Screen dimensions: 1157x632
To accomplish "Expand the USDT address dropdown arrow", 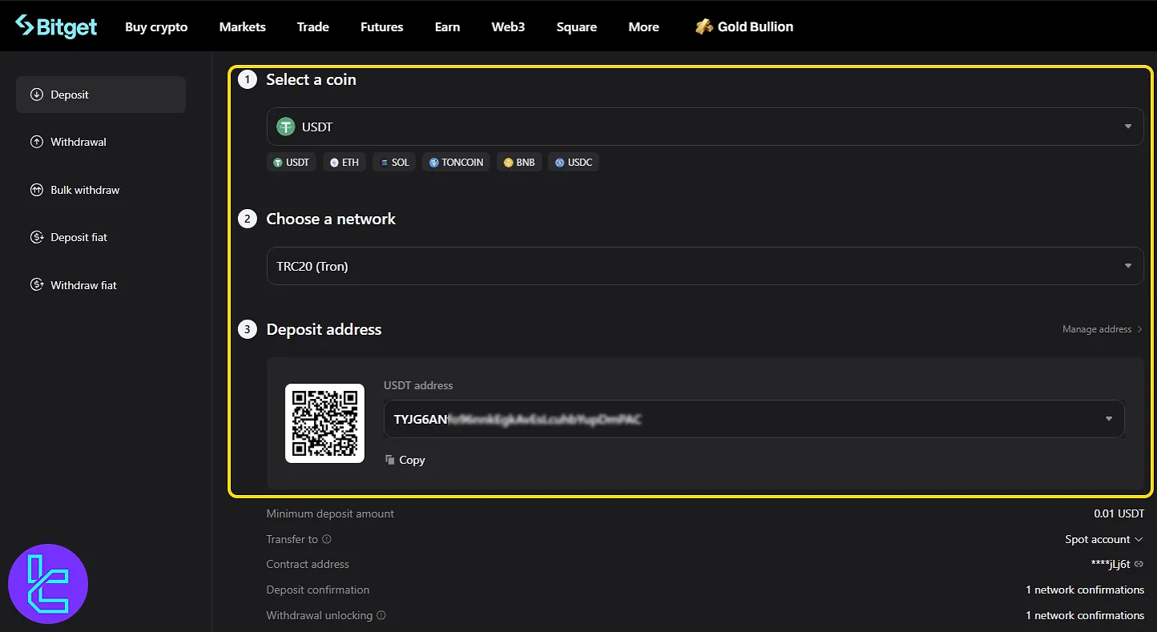I will 1109,419.
